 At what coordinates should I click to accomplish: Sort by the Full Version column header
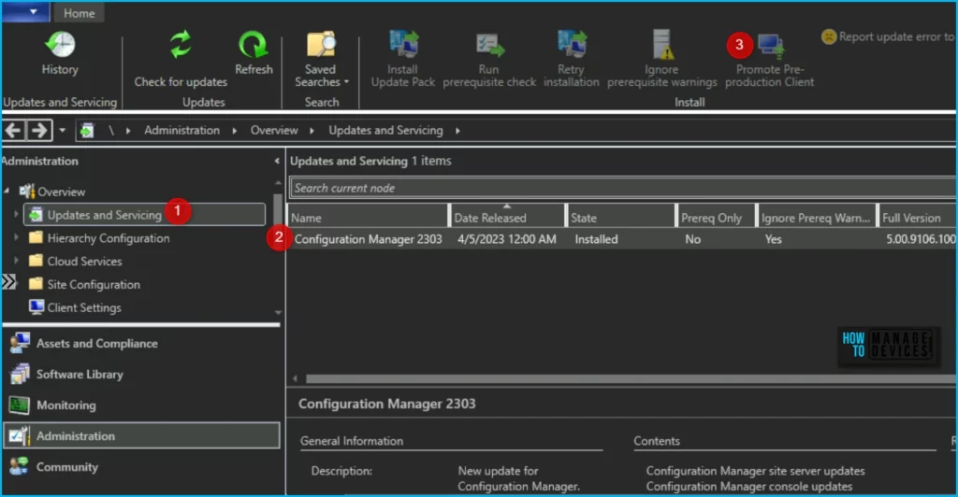click(917, 218)
